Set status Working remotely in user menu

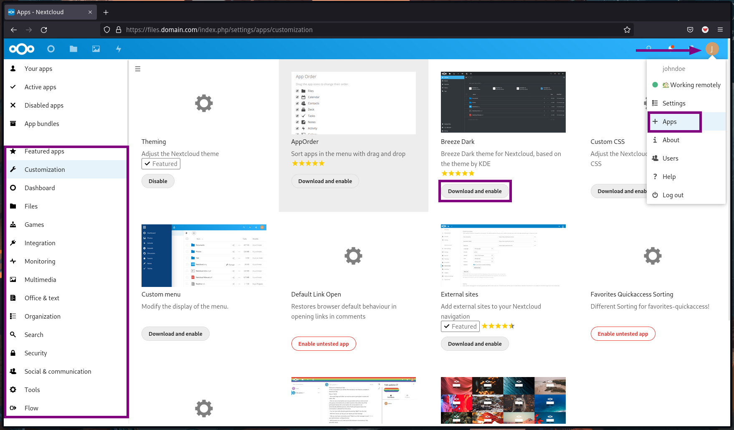[x=686, y=85]
